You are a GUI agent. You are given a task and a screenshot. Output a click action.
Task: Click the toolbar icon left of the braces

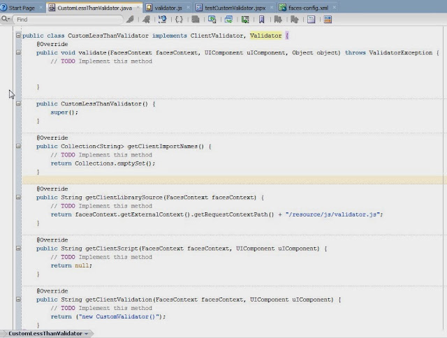point(163,20)
